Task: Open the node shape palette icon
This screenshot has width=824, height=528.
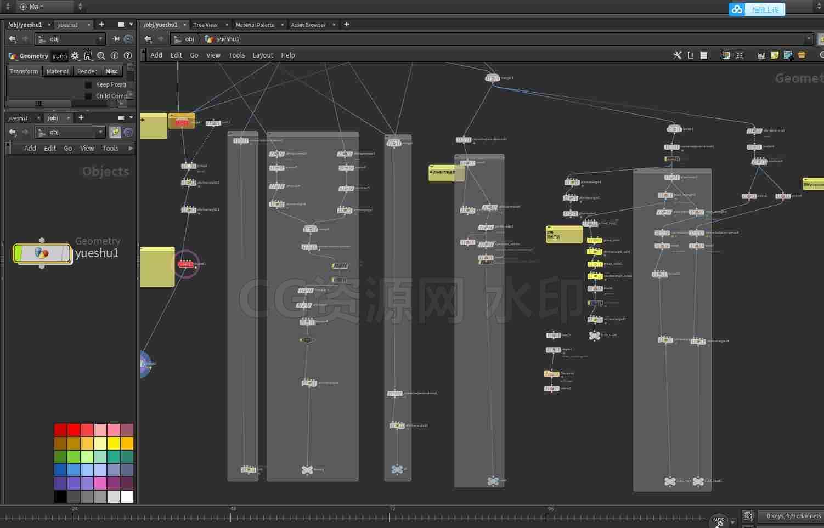Action: point(739,55)
